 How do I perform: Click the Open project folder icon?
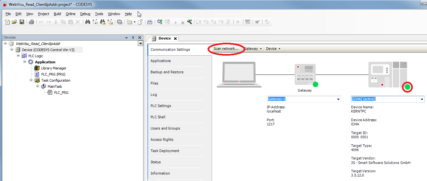click(x=14, y=22)
